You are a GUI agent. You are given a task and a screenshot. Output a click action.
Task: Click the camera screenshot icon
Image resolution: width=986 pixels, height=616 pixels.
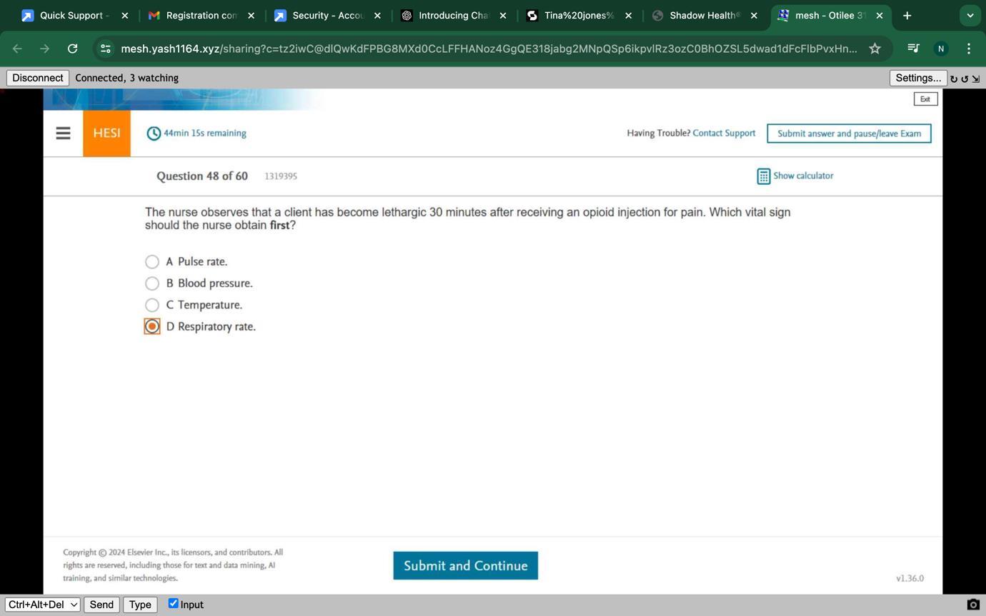(x=972, y=605)
